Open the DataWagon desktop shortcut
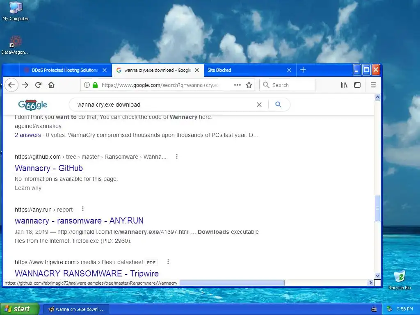420x315 pixels. click(15, 45)
